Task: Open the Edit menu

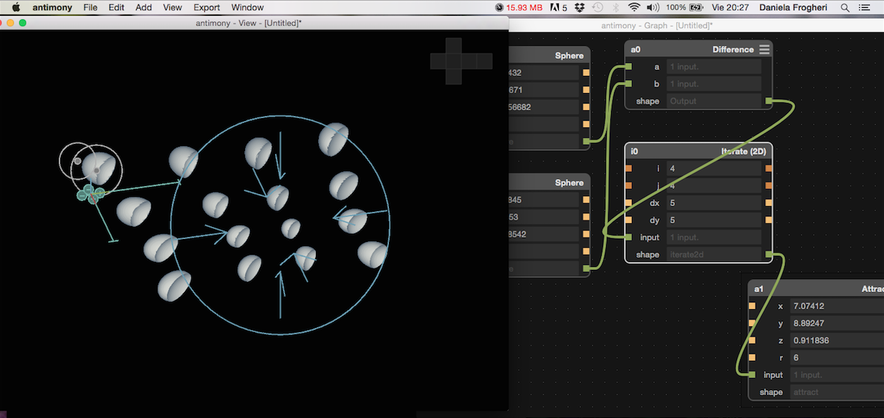Action: pos(116,7)
